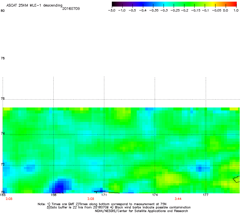
Task: Click the title 'ASCAT 25KM MLE-1 descending'
Action: pos(34,6)
